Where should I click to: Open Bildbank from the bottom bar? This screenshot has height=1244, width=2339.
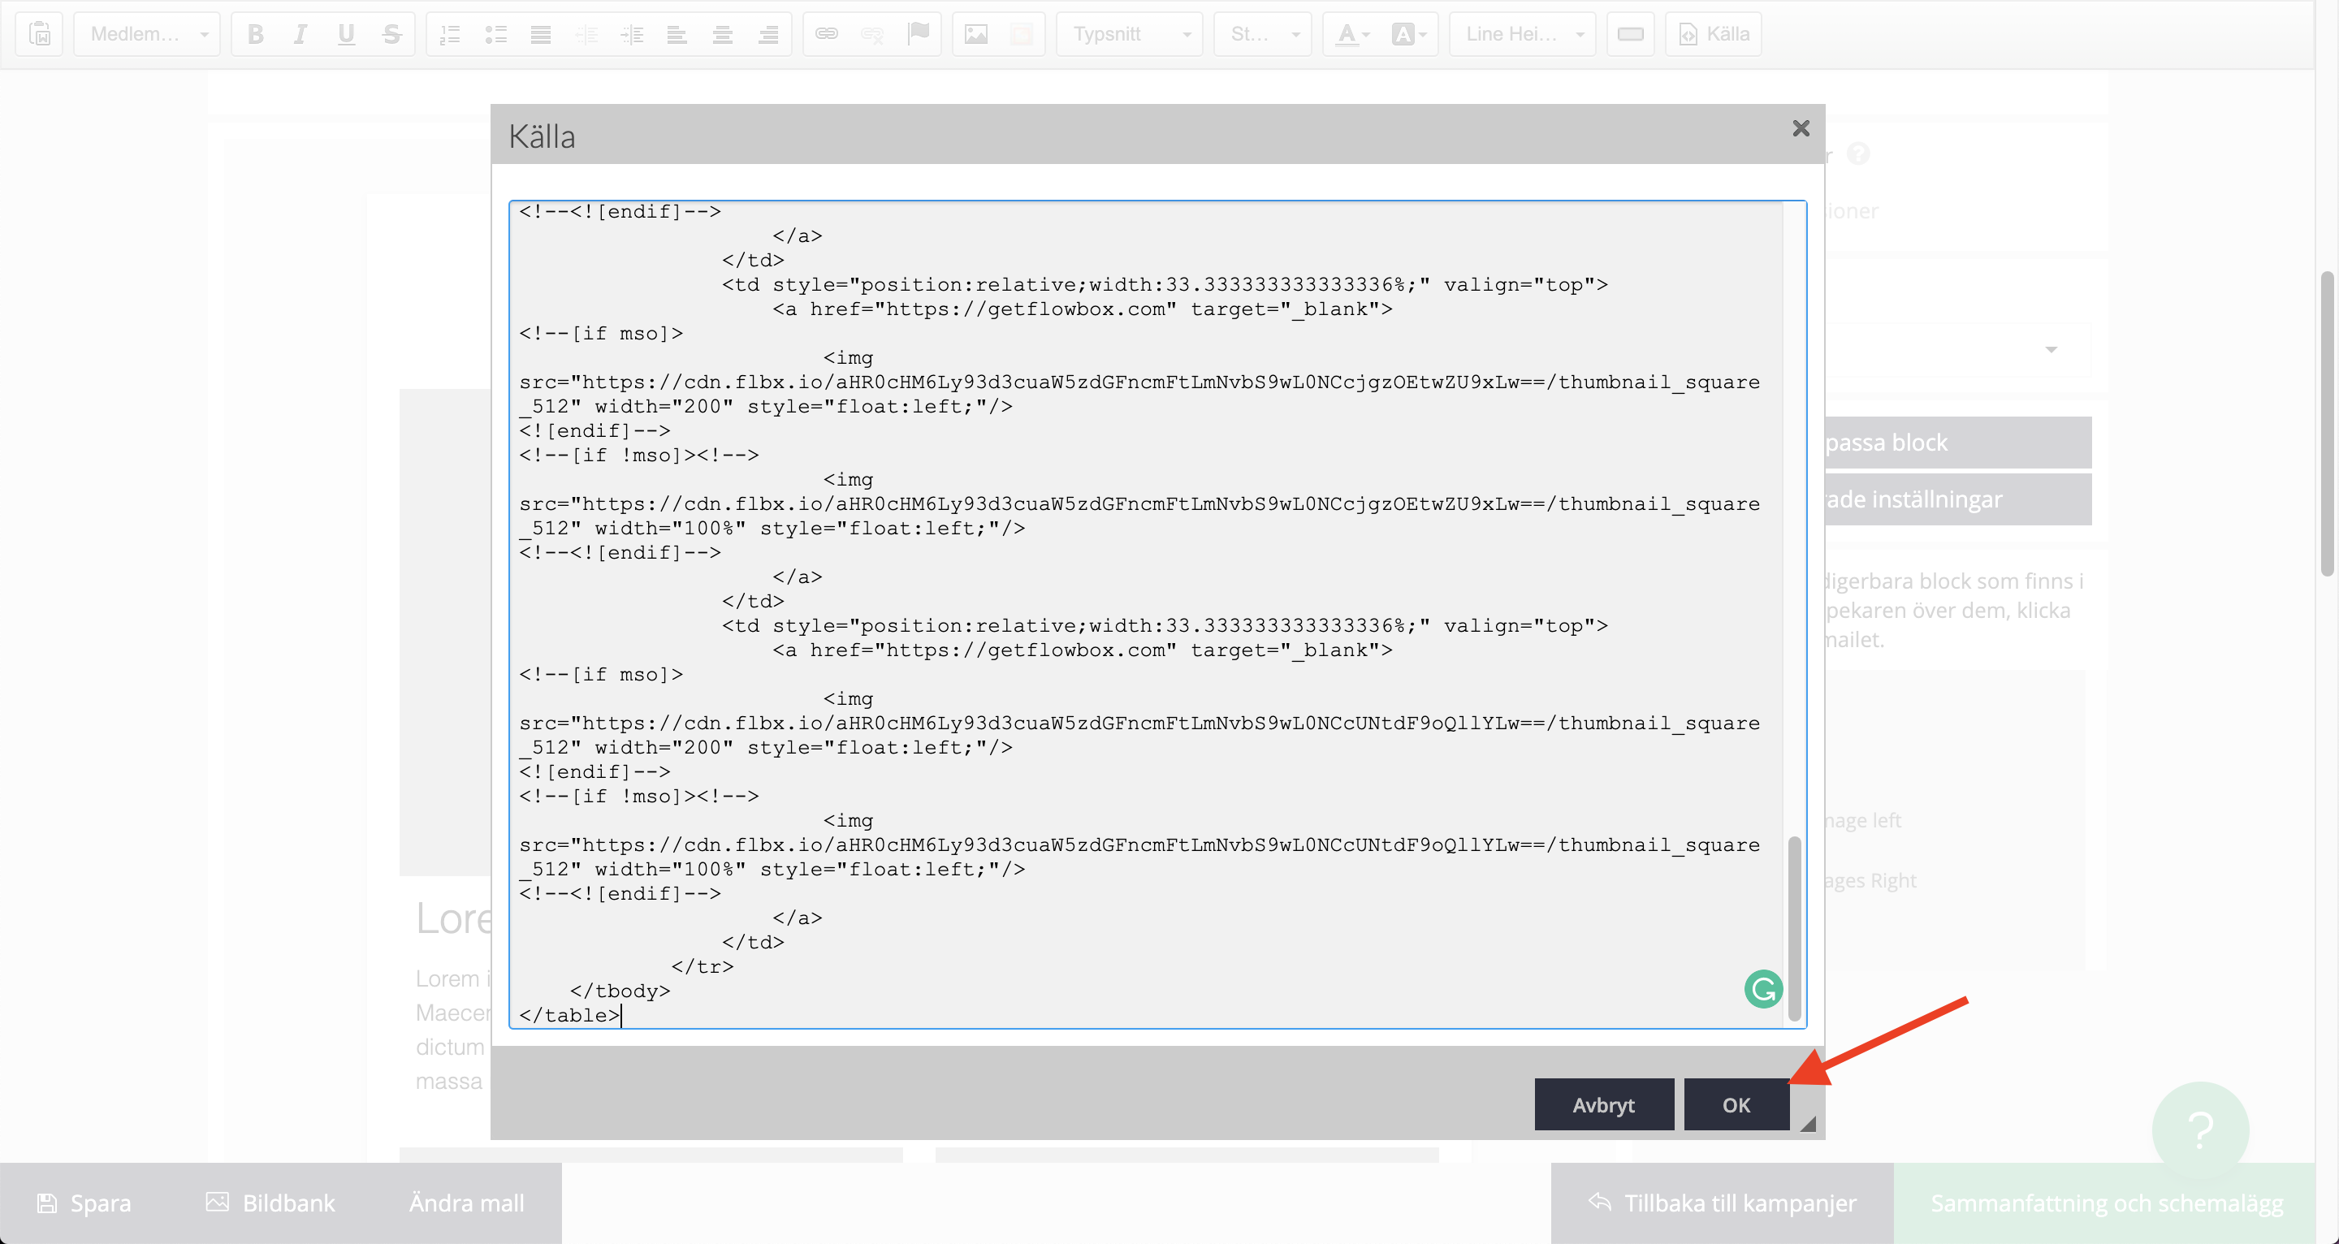click(270, 1203)
